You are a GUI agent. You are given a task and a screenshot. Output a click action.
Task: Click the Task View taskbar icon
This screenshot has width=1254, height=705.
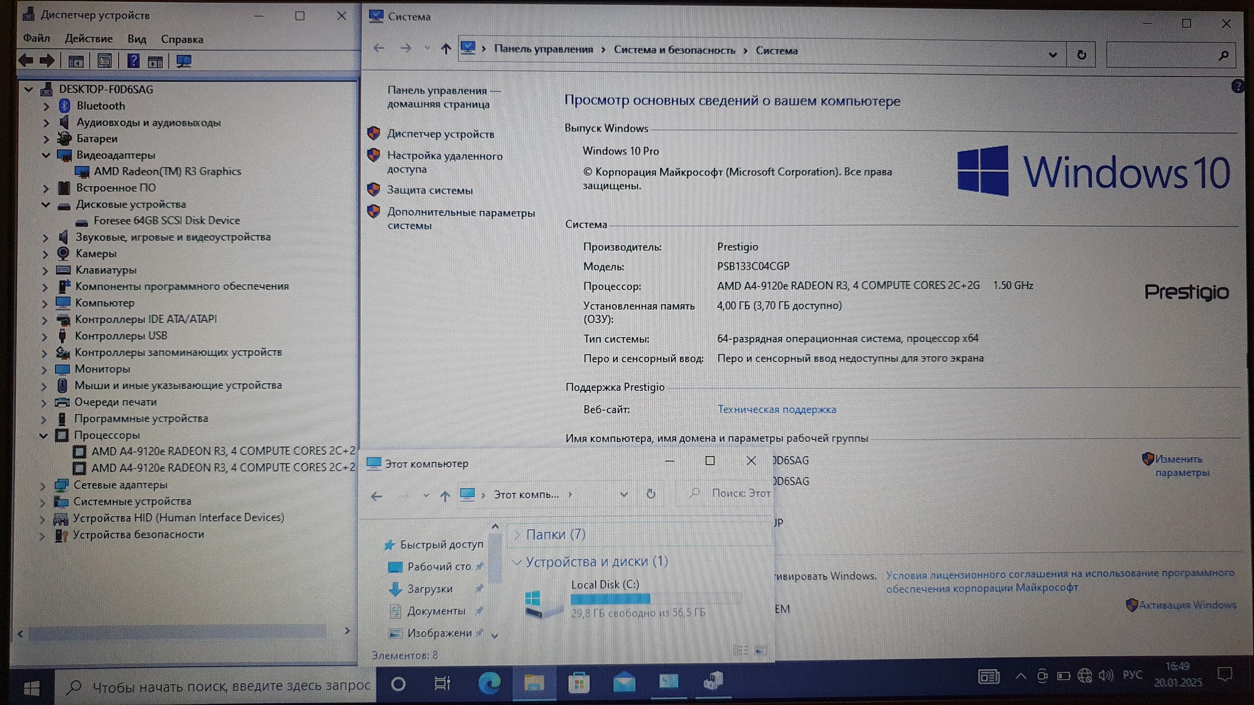pos(442,683)
